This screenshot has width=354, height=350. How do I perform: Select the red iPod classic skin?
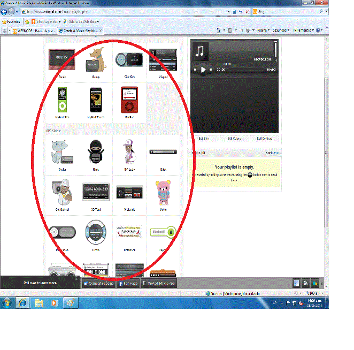(129, 99)
